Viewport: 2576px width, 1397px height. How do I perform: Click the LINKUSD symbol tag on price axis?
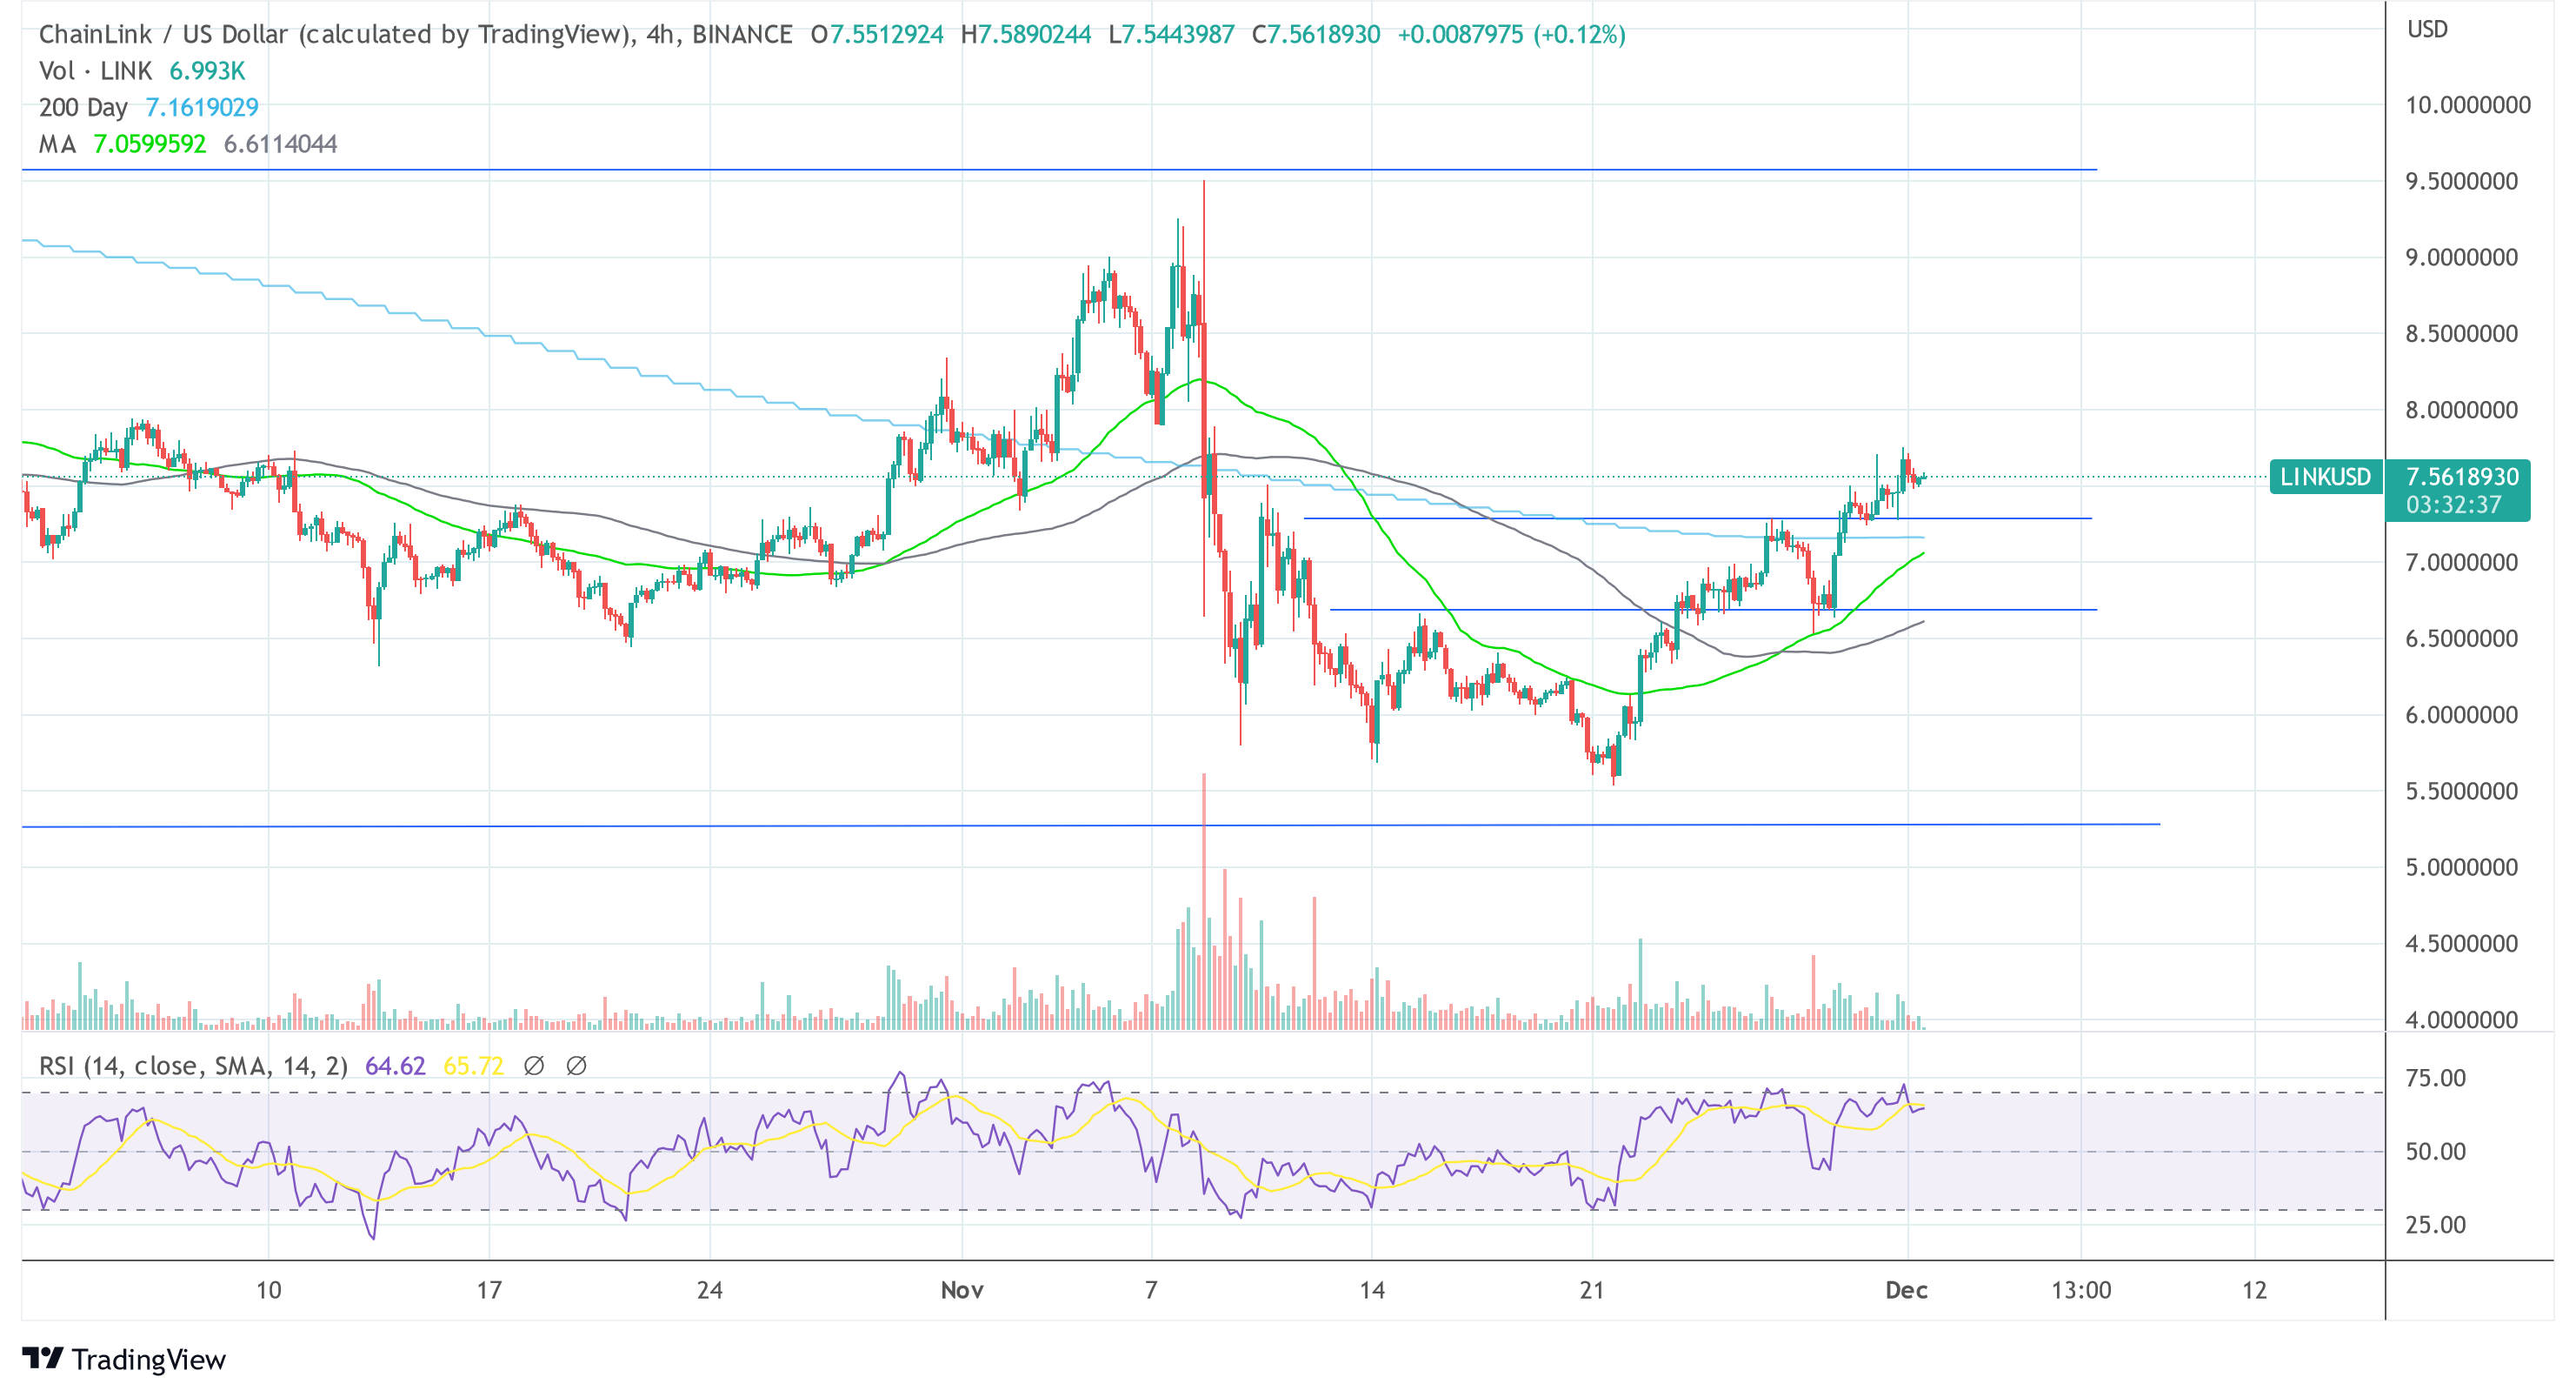[x=2326, y=478]
